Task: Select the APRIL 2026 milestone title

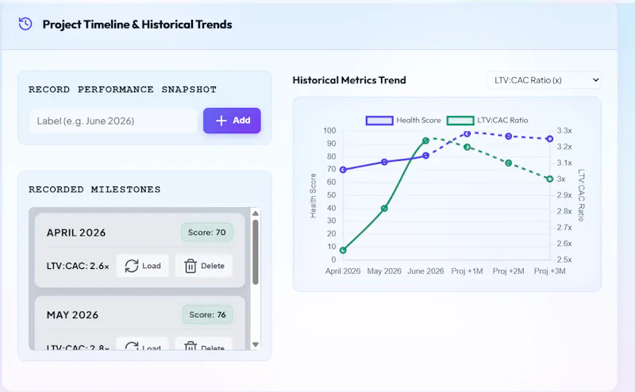Action: [76, 233]
